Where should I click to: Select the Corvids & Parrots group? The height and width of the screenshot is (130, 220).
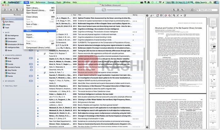coord(14,67)
